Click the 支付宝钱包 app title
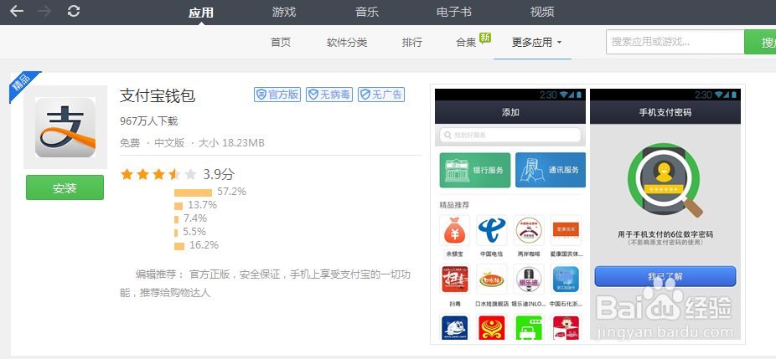 (x=158, y=96)
